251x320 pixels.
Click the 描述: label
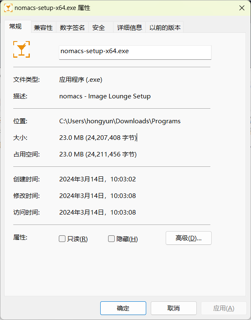pos(20,96)
